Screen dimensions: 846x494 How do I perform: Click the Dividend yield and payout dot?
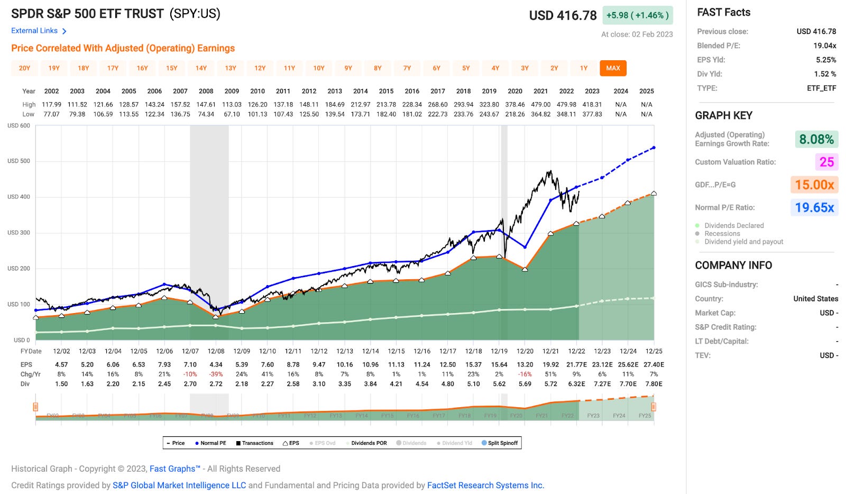coord(697,242)
